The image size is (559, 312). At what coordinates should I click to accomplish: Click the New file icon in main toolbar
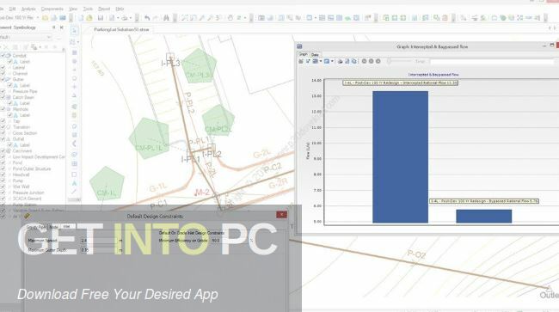click(x=81, y=18)
